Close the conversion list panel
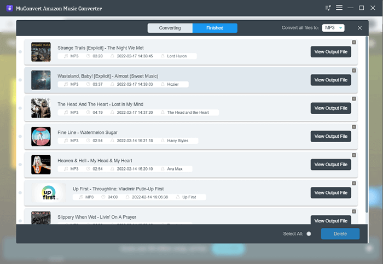 359,28
